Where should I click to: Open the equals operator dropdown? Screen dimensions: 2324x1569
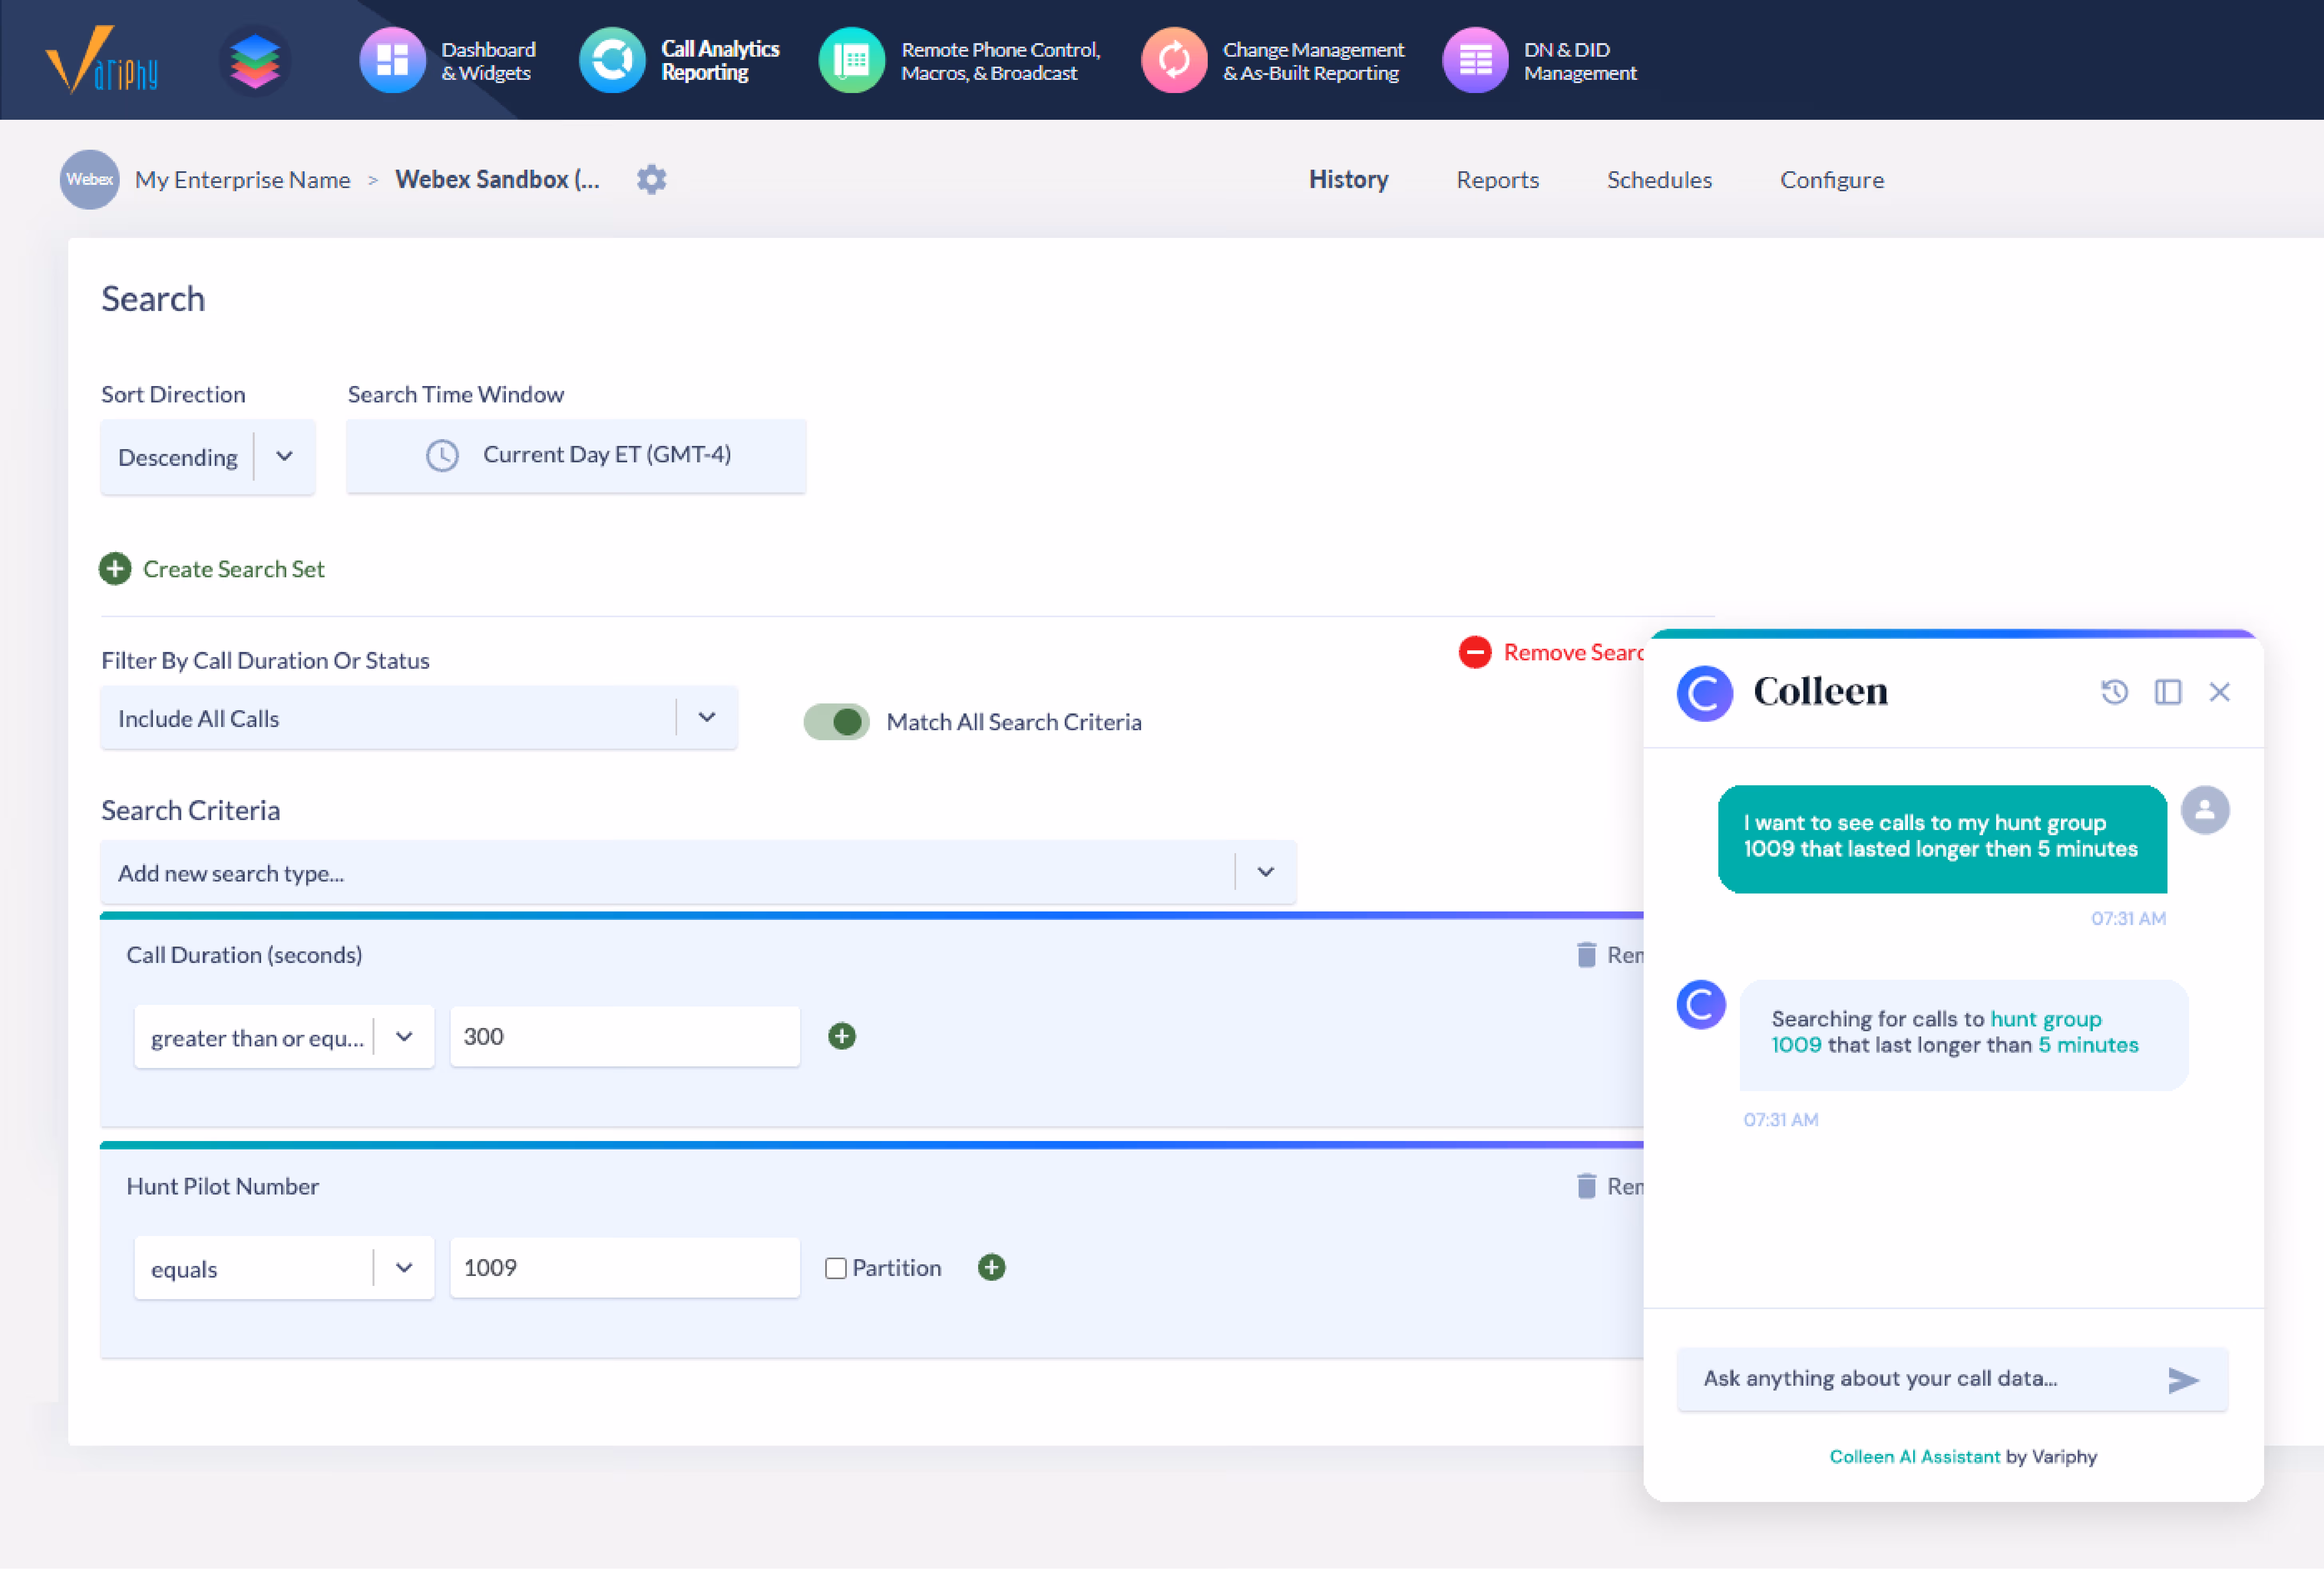[x=284, y=1268]
